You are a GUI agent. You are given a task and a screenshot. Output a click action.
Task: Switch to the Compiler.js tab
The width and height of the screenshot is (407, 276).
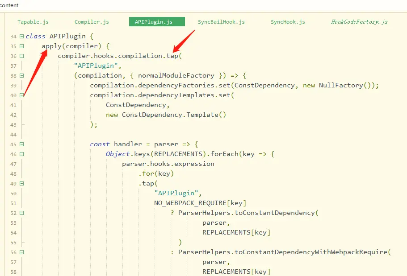(92, 22)
